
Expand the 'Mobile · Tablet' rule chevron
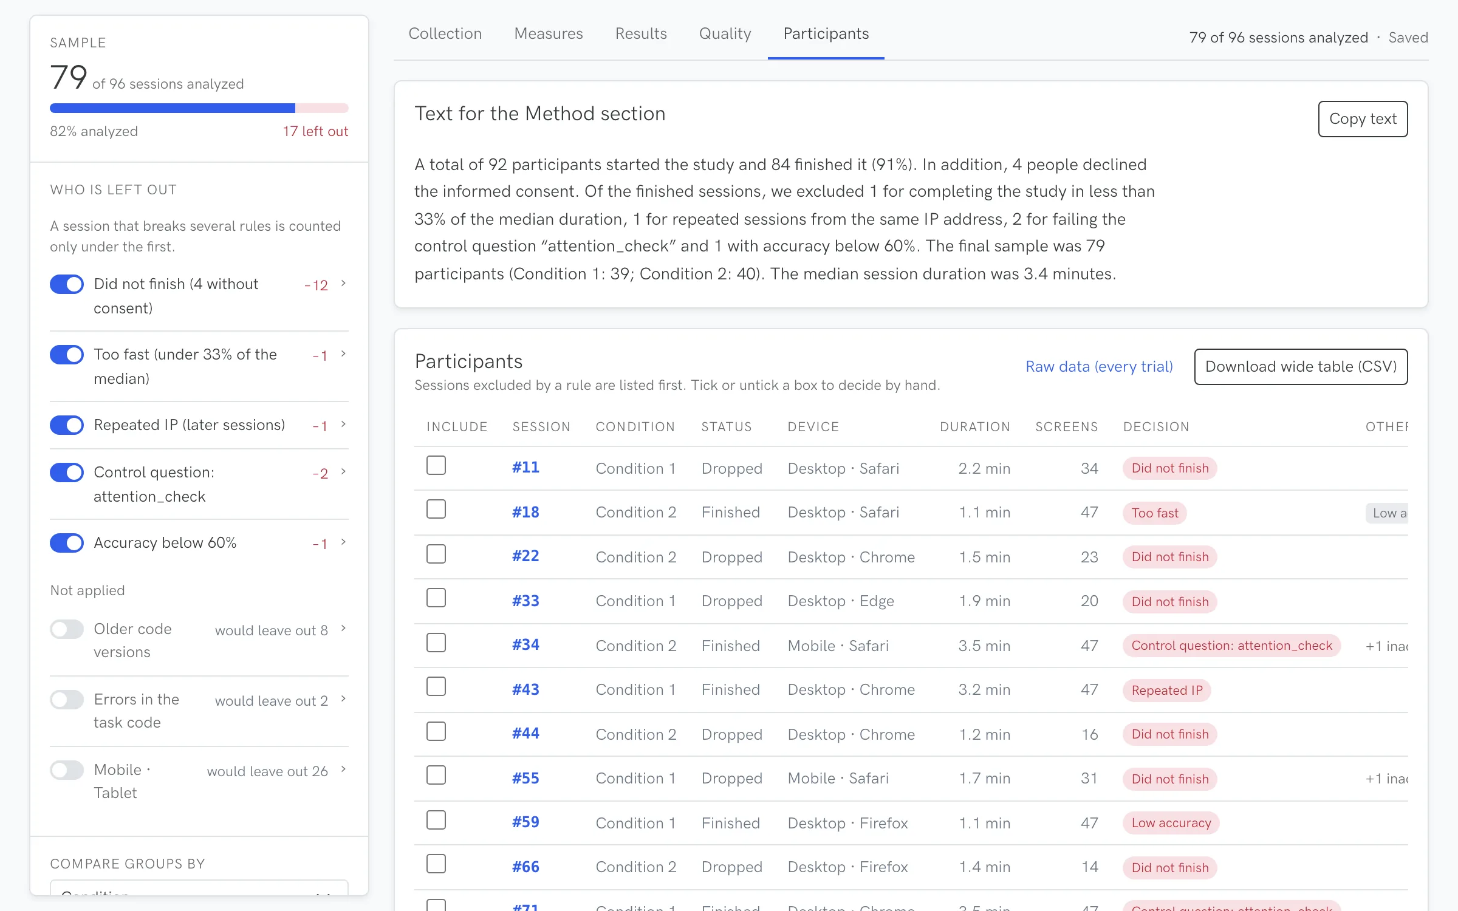point(343,769)
